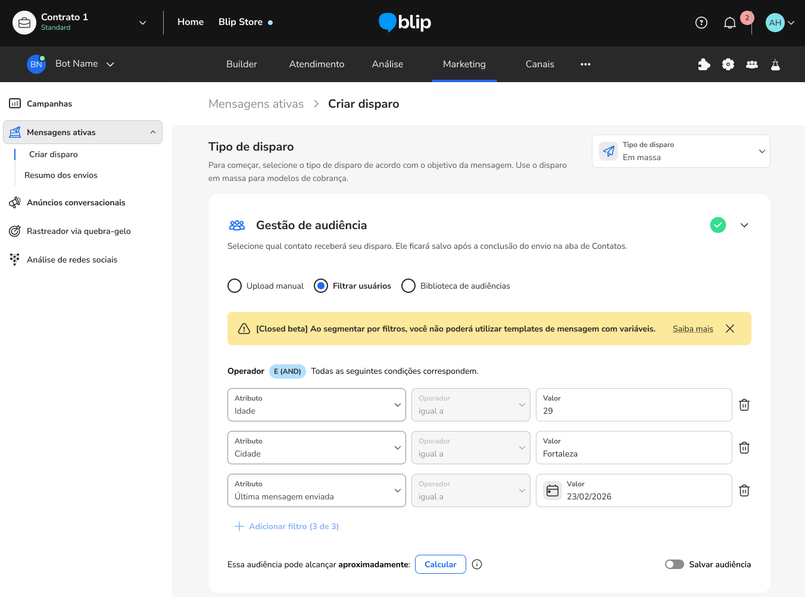The height and width of the screenshot is (597, 805).
Task: Enable the Salvar audiência toggle
Action: click(x=675, y=564)
